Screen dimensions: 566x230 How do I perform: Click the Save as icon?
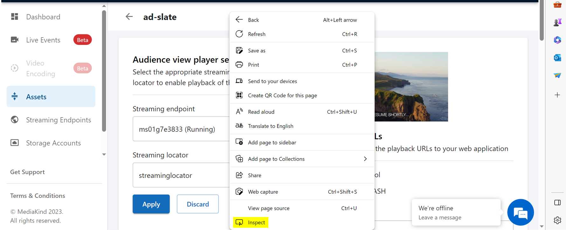pos(239,50)
